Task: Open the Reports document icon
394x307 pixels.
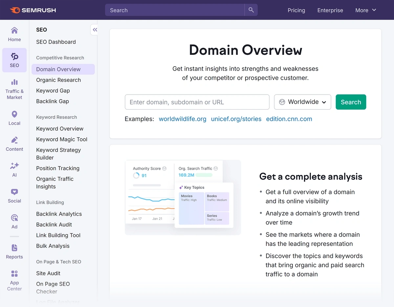Action: (14, 248)
